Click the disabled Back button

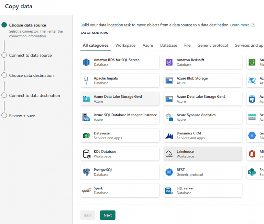tap(88, 215)
